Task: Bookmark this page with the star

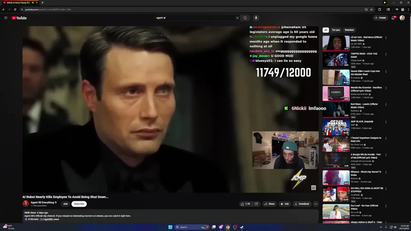Action: click(372, 9)
